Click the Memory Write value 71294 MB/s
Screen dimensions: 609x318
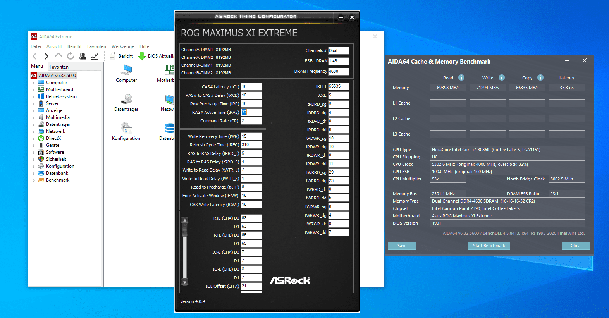(488, 88)
